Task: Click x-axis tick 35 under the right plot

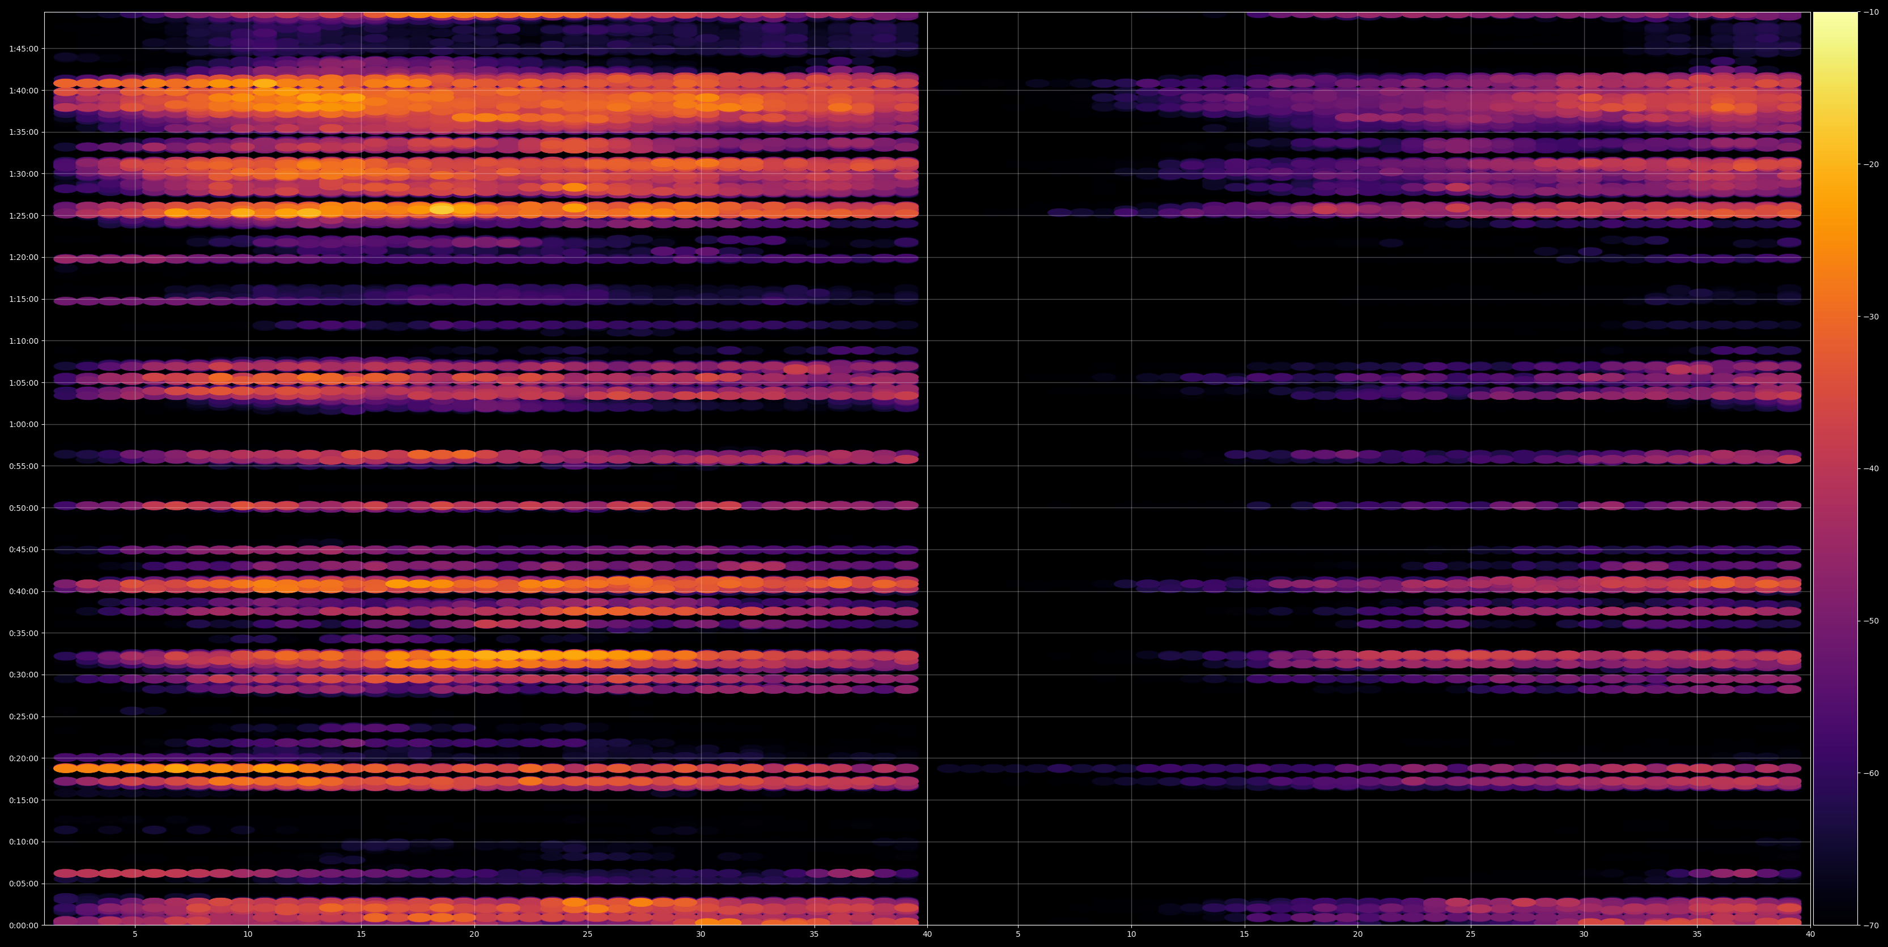Action: [x=1698, y=935]
